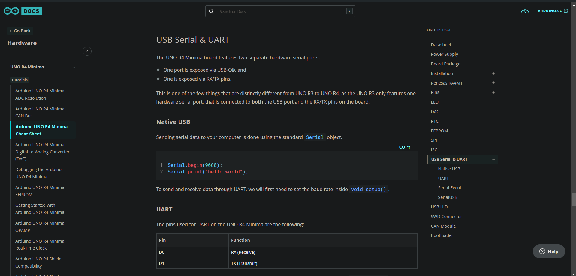Click the search magnifier icon
The image size is (576, 276).
211,11
